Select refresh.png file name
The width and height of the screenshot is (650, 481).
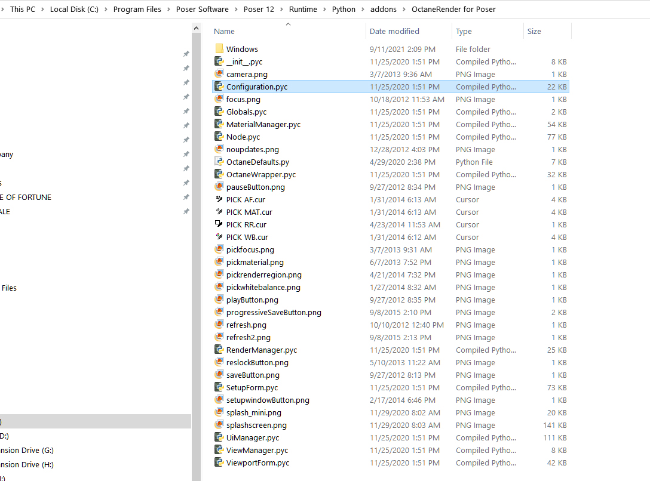click(246, 325)
